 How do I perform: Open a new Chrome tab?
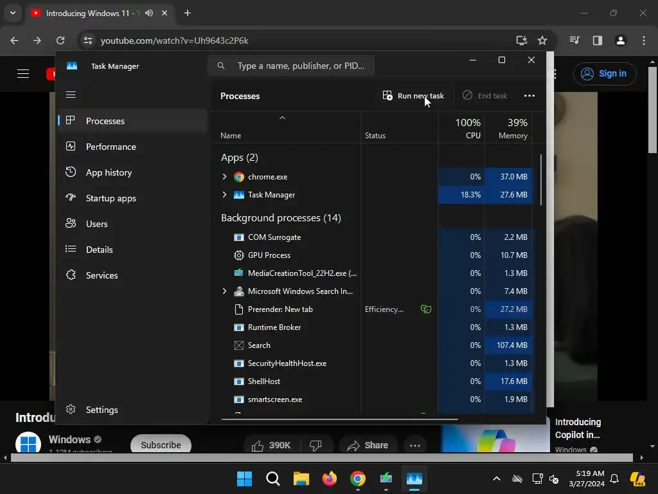coord(188,13)
